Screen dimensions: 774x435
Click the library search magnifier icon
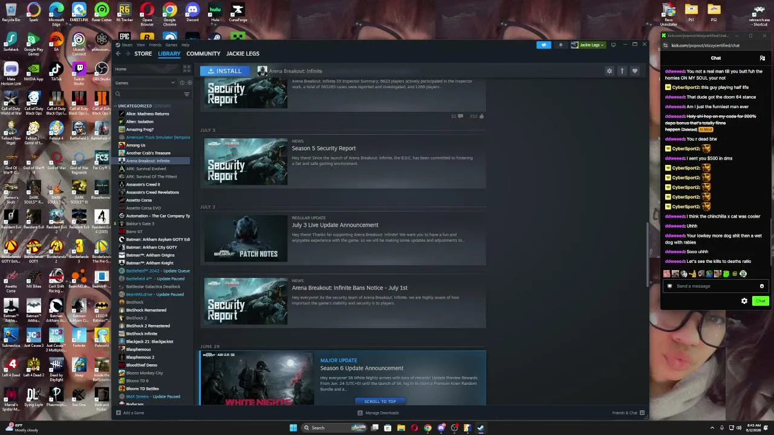tap(118, 94)
